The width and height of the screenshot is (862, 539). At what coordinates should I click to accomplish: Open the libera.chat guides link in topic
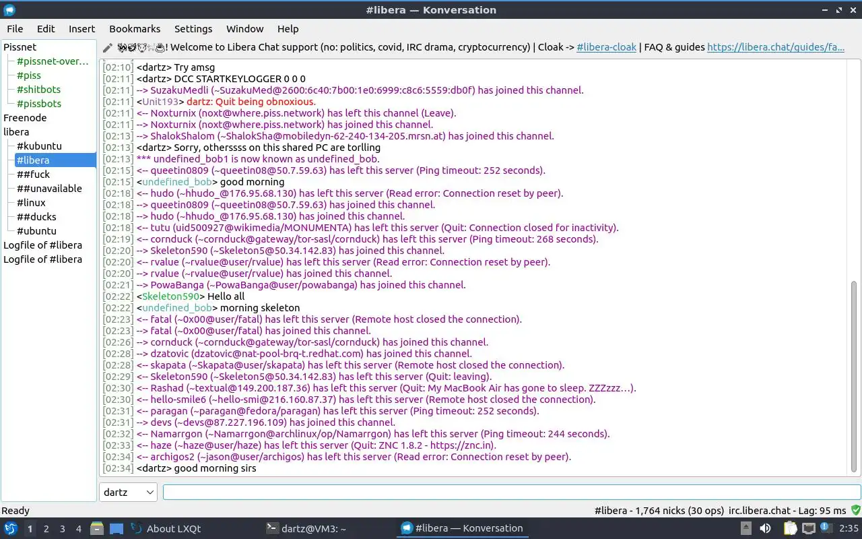pos(776,47)
